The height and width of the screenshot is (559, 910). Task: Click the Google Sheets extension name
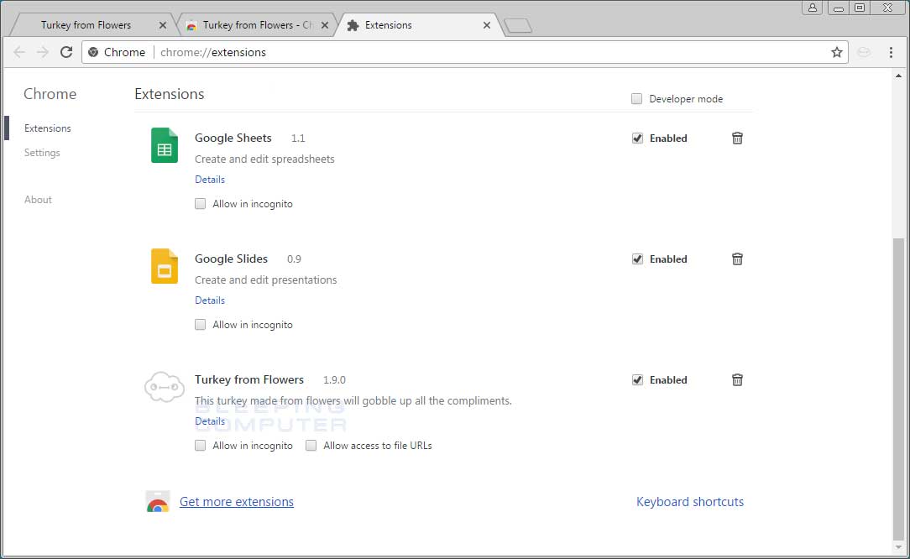tap(233, 138)
